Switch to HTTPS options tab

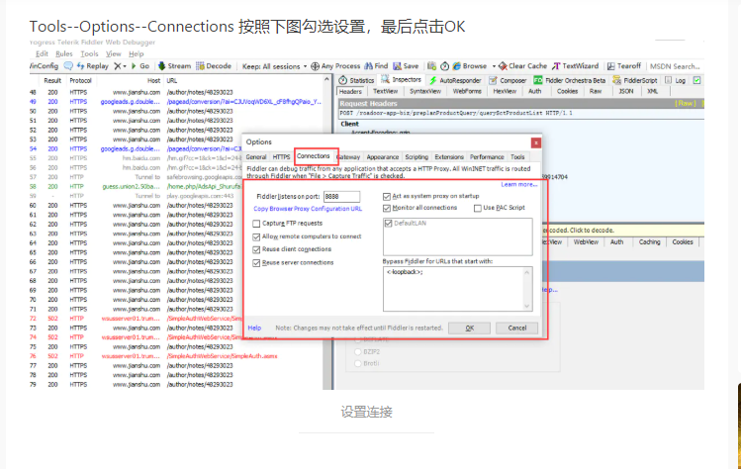point(281,157)
